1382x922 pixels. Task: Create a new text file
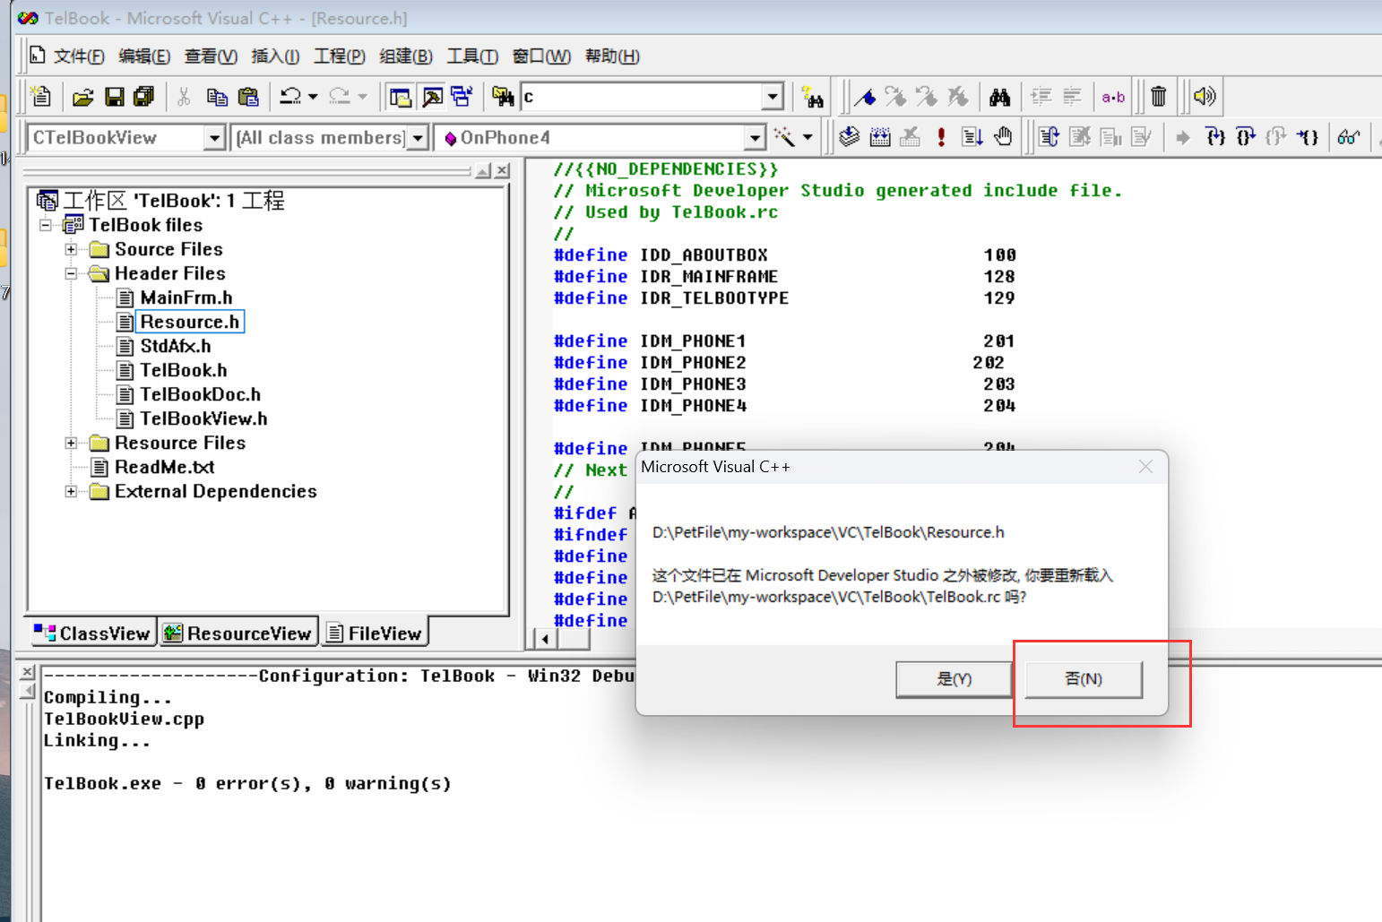[40, 96]
